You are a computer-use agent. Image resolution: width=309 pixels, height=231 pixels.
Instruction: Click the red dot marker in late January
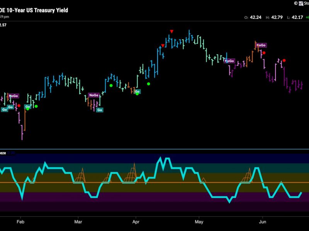click(19, 105)
